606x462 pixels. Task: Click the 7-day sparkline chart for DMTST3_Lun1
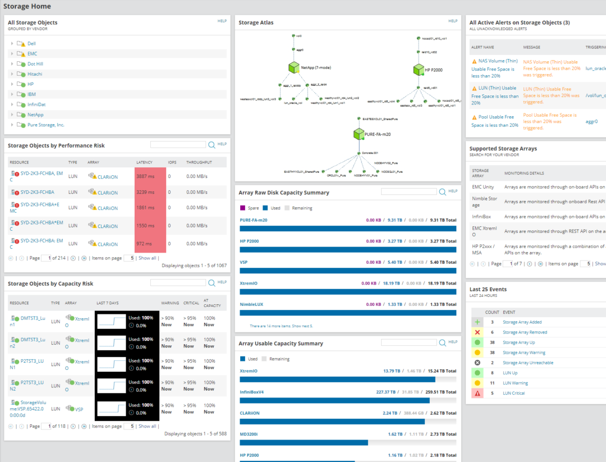(111, 321)
